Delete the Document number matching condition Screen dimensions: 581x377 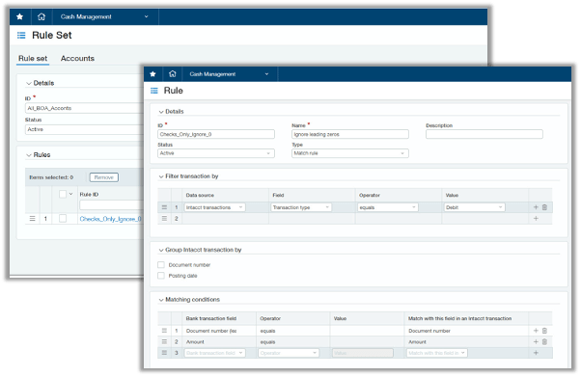coord(544,331)
